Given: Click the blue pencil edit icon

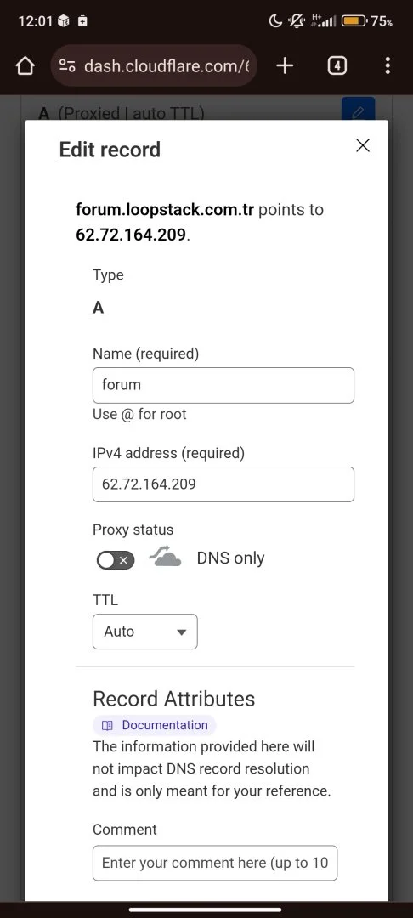Looking at the screenshot, I should (x=358, y=110).
